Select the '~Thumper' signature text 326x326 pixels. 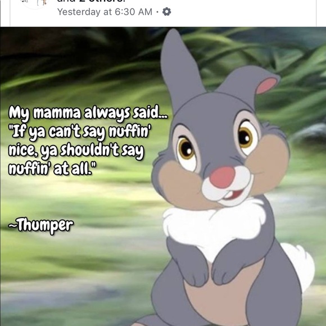[40, 225]
